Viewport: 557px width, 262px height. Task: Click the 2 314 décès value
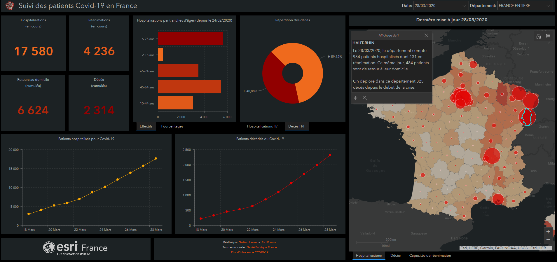coord(99,110)
